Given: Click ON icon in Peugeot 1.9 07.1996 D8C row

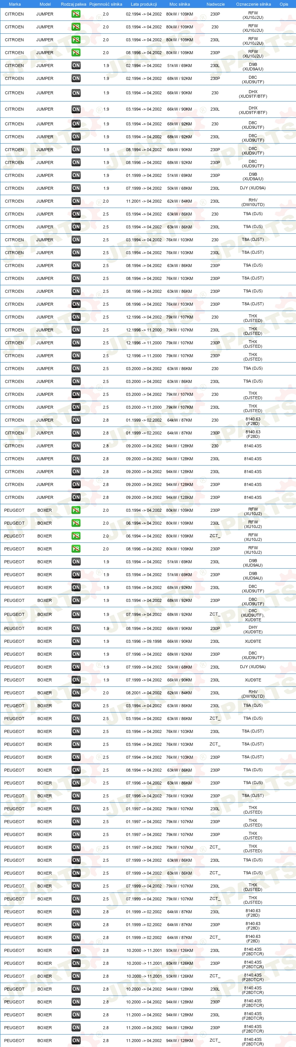Looking at the screenshot, I should coord(76,655).
